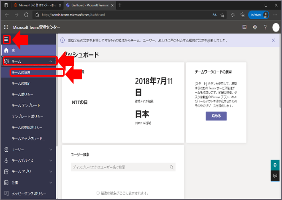Click the Teams apps icon
The height and width of the screenshot is (200, 282).
click(x=6, y=172)
